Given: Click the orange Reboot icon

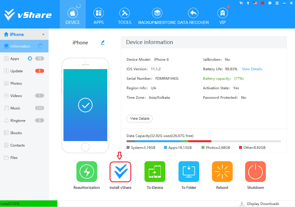Looking at the screenshot, I should 222,172.
